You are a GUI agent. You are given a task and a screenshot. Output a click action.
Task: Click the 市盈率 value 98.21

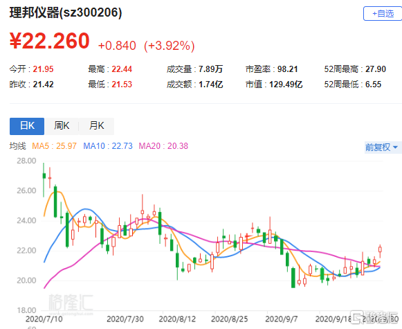287,69
